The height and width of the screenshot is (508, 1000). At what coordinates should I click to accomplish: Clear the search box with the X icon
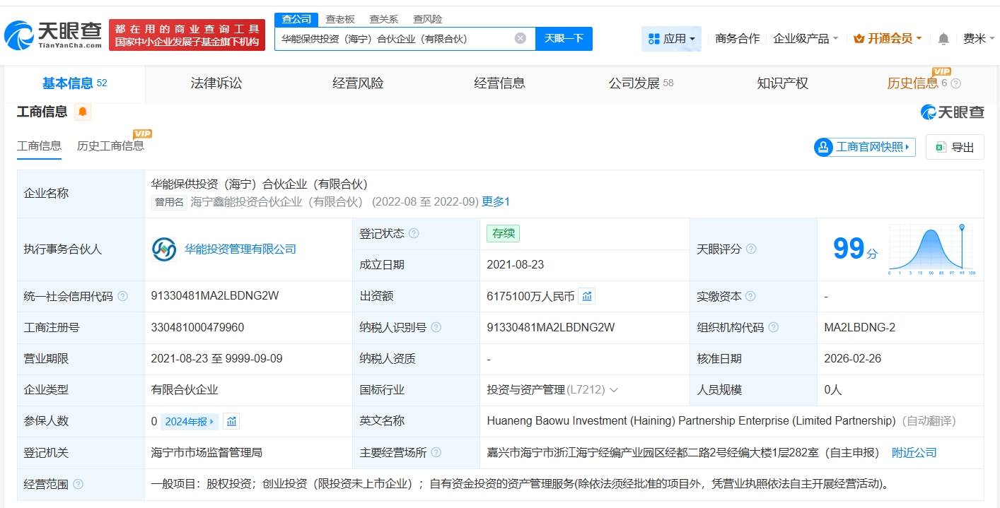(x=520, y=38)
